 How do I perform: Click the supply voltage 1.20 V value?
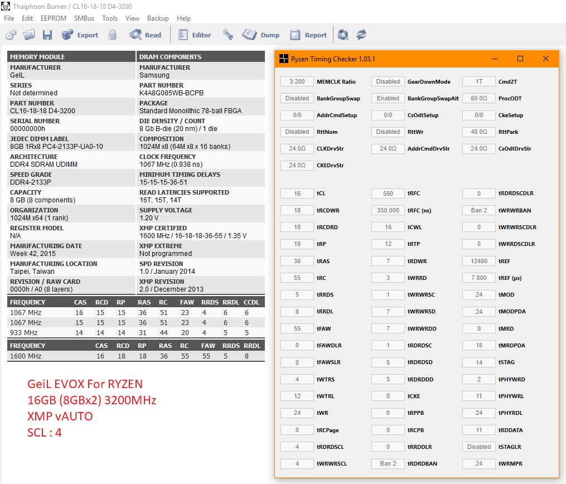tap(149, 217)
